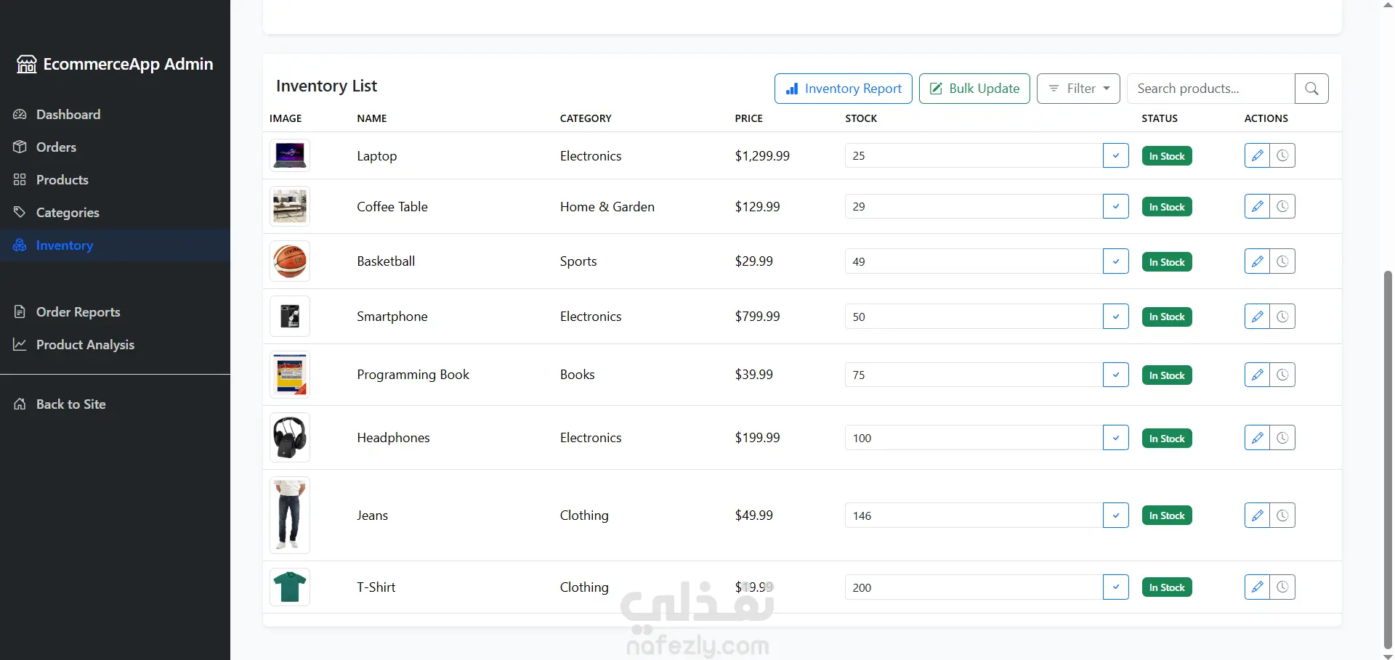Confirm stock update for Smartphone
This screenshot has height=660, width=1395.
(1115, 317)
